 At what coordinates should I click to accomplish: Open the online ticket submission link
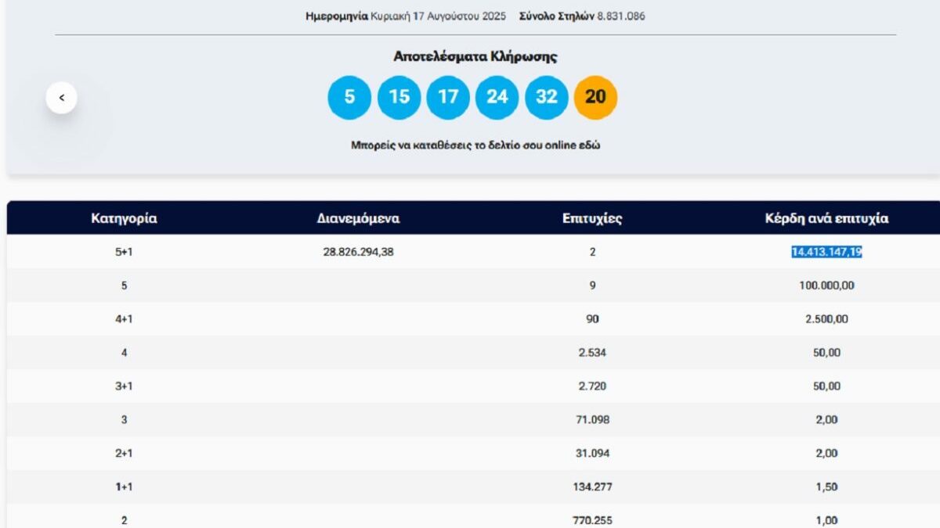click(x=475, y=145)
